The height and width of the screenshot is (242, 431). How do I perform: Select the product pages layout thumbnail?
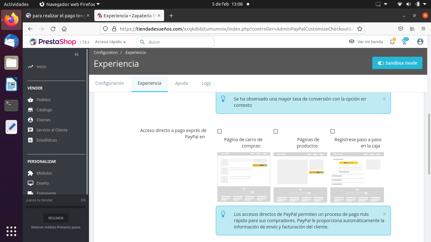click(300, 177)
